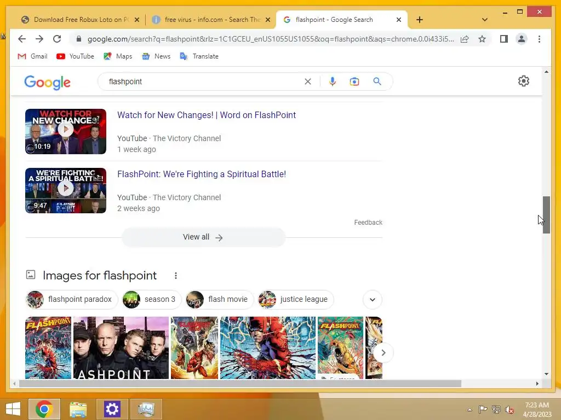Close the Download Free Robux Loto tab
The width and height of the screenshot is (561, 420).
click(136, 20)
